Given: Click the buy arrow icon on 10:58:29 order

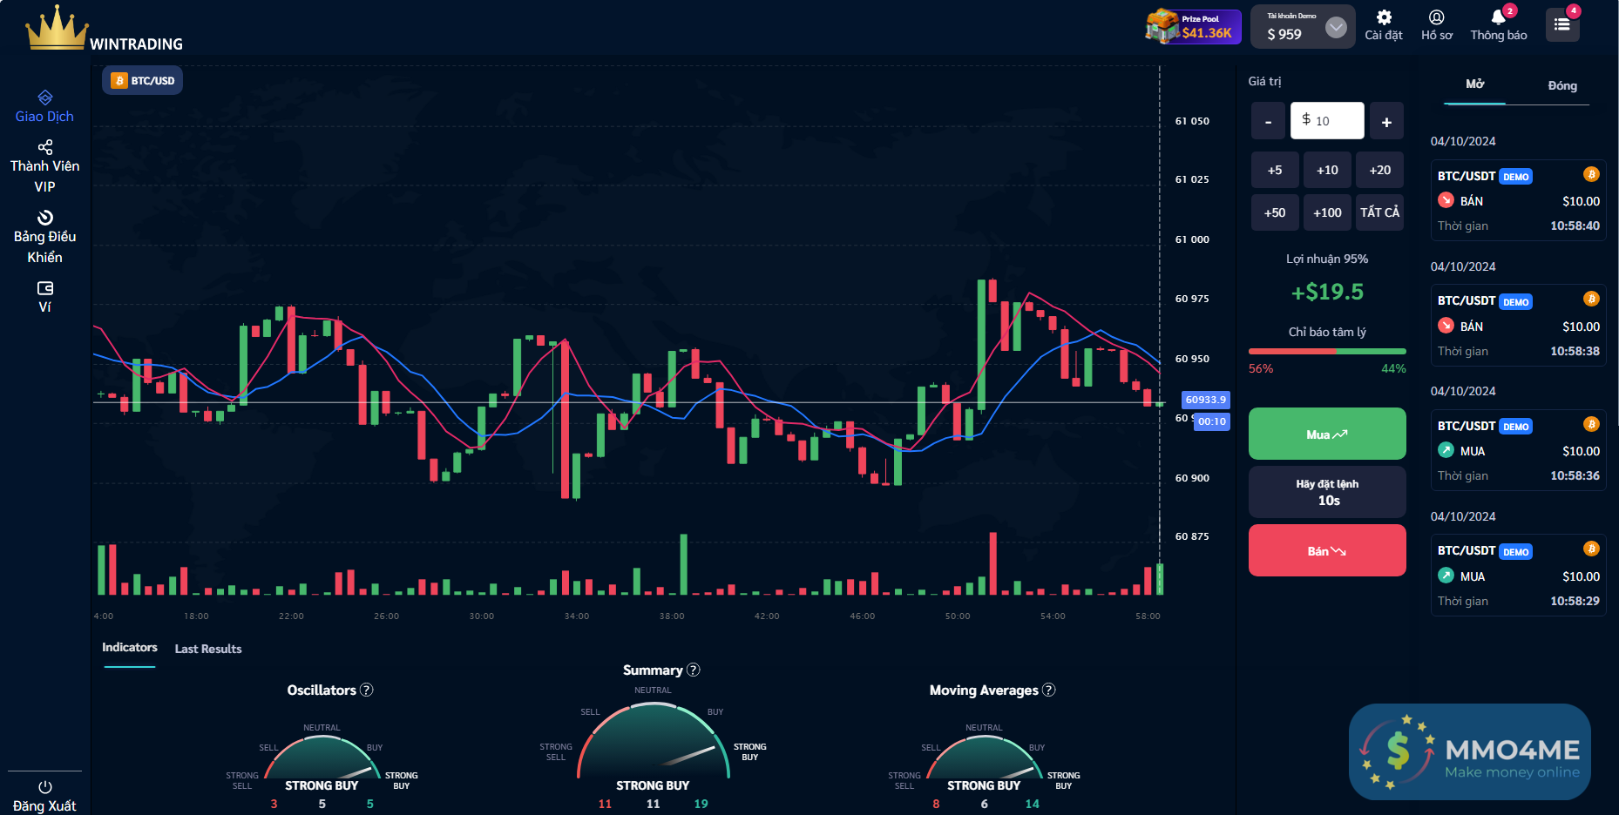Looking at the screenshot, I should point(1446,576).
